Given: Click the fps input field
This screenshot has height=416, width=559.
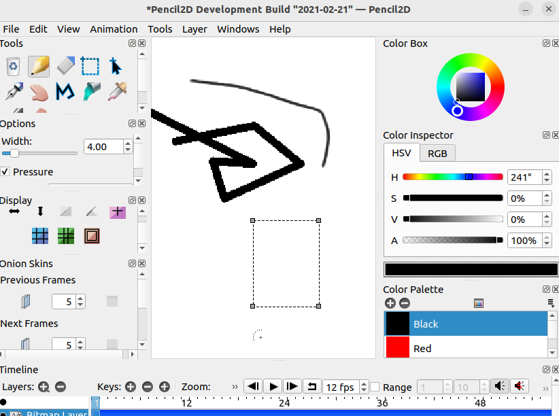Looking at the screenshot, I should tap(341, 387).
